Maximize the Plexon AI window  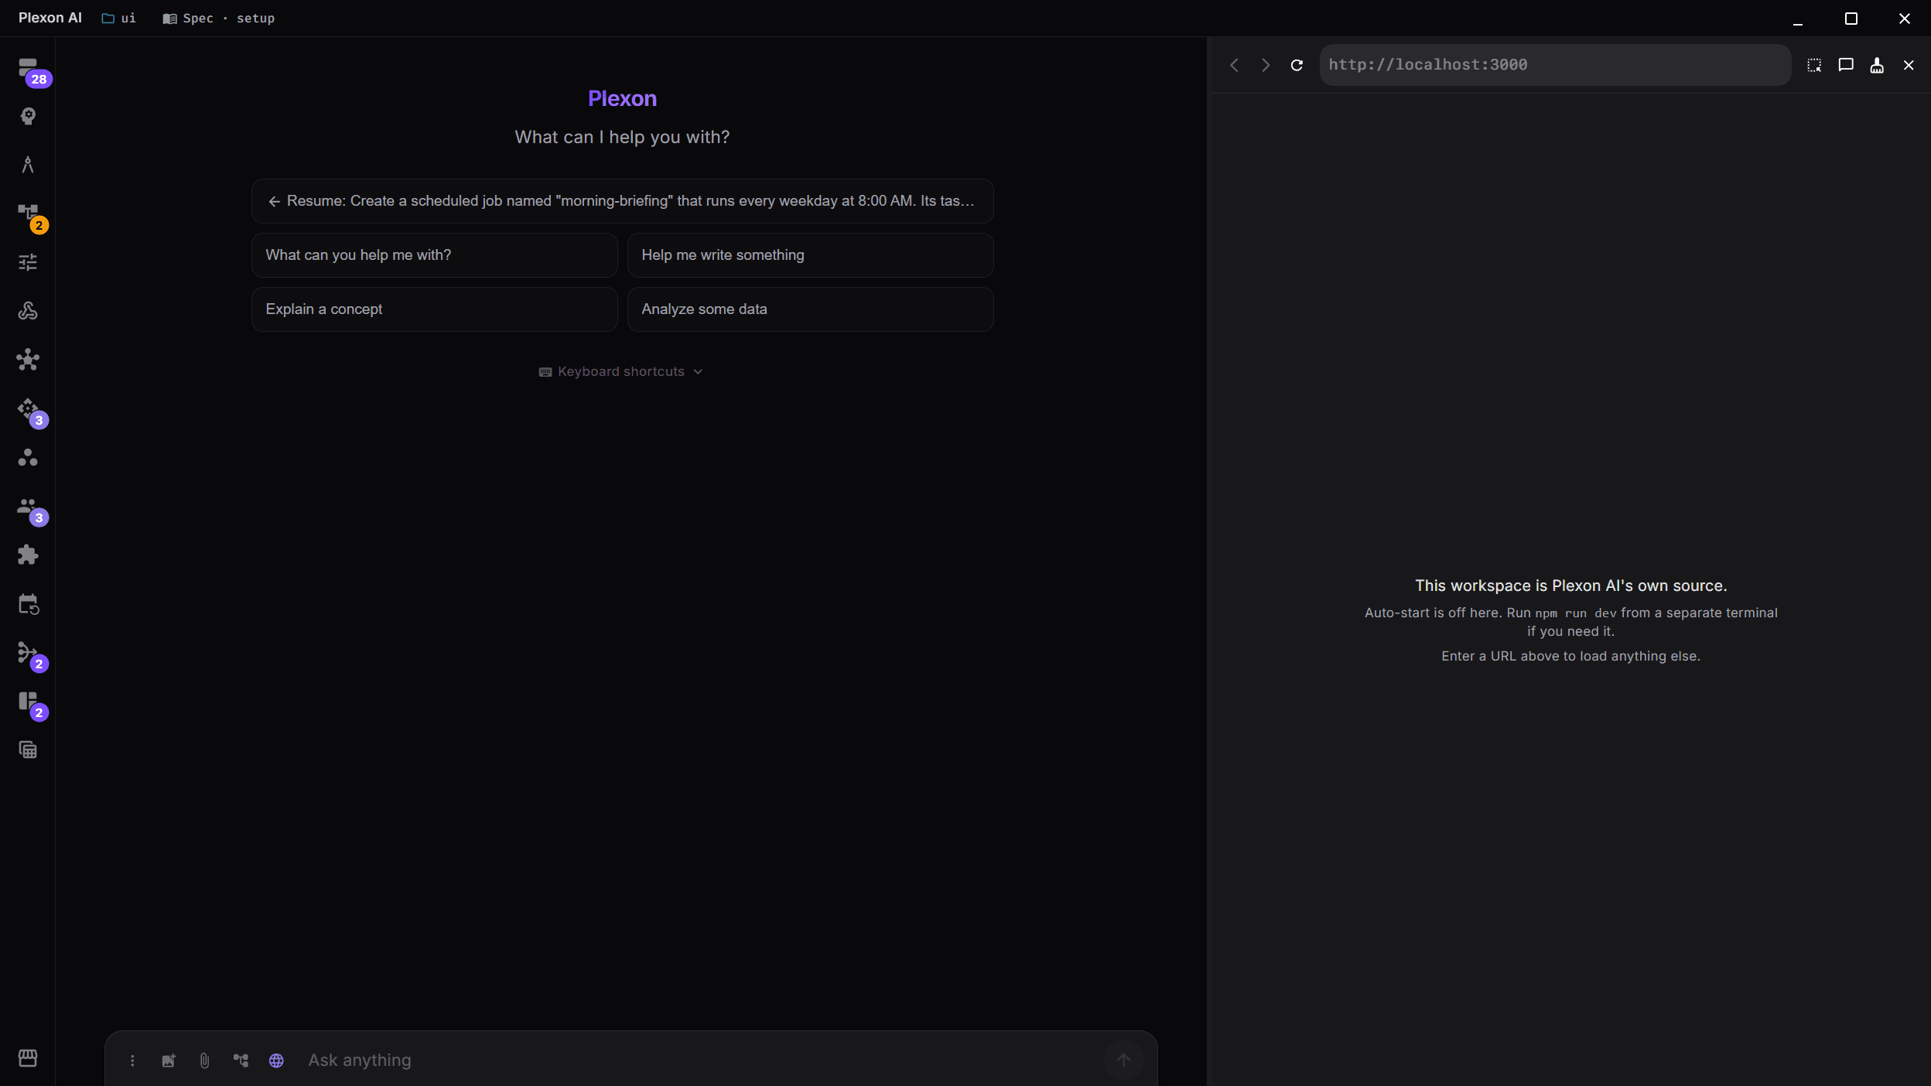(x=1851, y=19)
